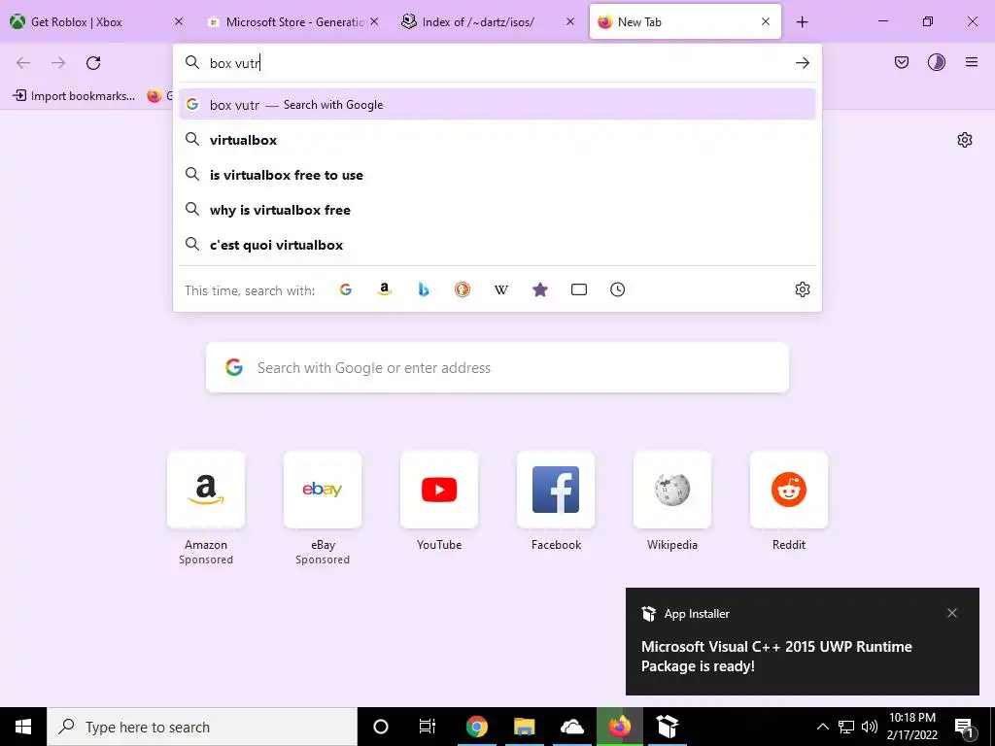Screen dimensions: 995x746
Task: Personalize the new tab with the gear icon
Action: [x=965, y=140]
